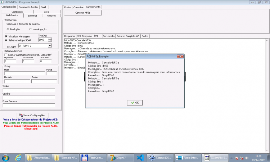270x162 pixels.
Task: Click the Proxy Usuário input field
Action: (17, 81)
